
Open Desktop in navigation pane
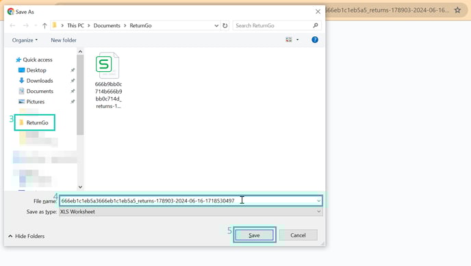(32, 70)
